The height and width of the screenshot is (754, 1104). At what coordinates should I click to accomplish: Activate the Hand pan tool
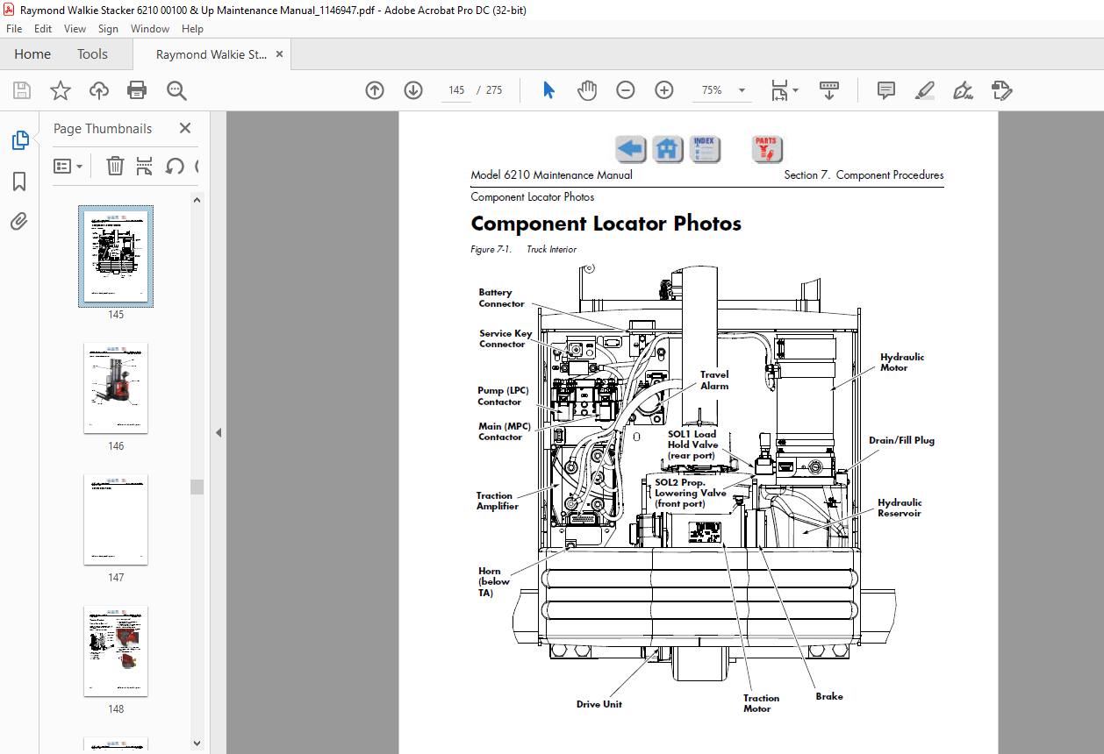pos(587,90)
